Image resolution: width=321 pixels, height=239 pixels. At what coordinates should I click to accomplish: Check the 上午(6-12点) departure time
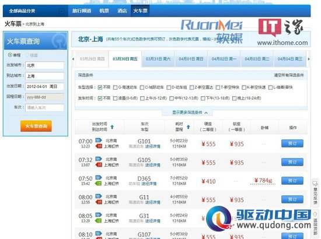(142, 99)
